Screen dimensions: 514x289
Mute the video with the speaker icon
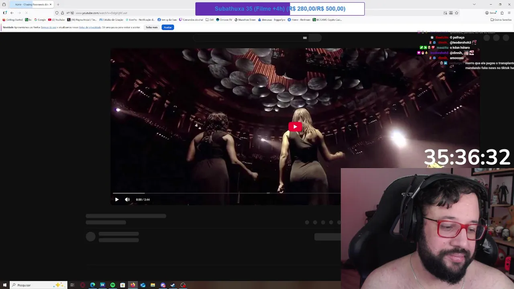pos(127,199)
